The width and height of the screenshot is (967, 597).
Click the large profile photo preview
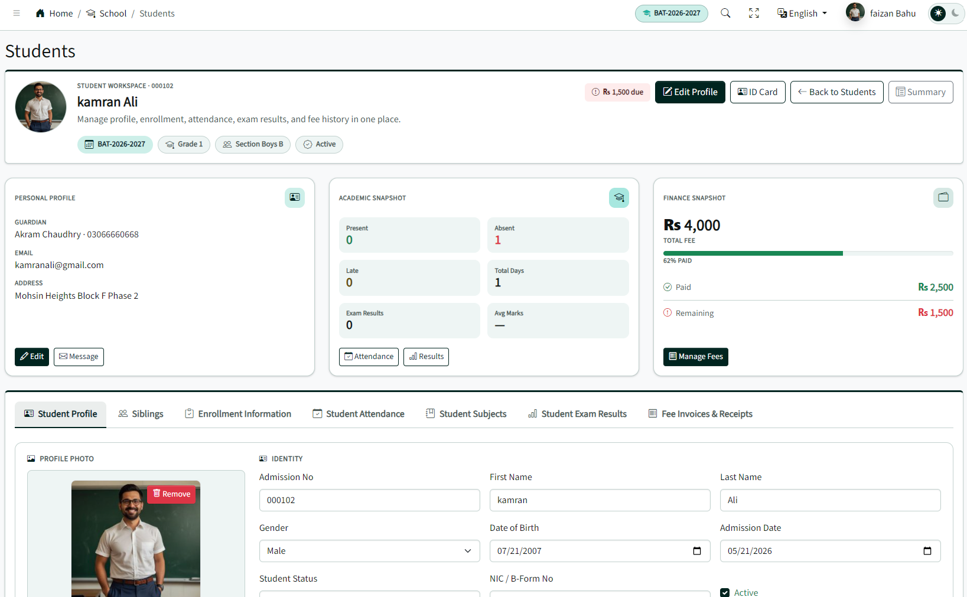tap(135, 539)
